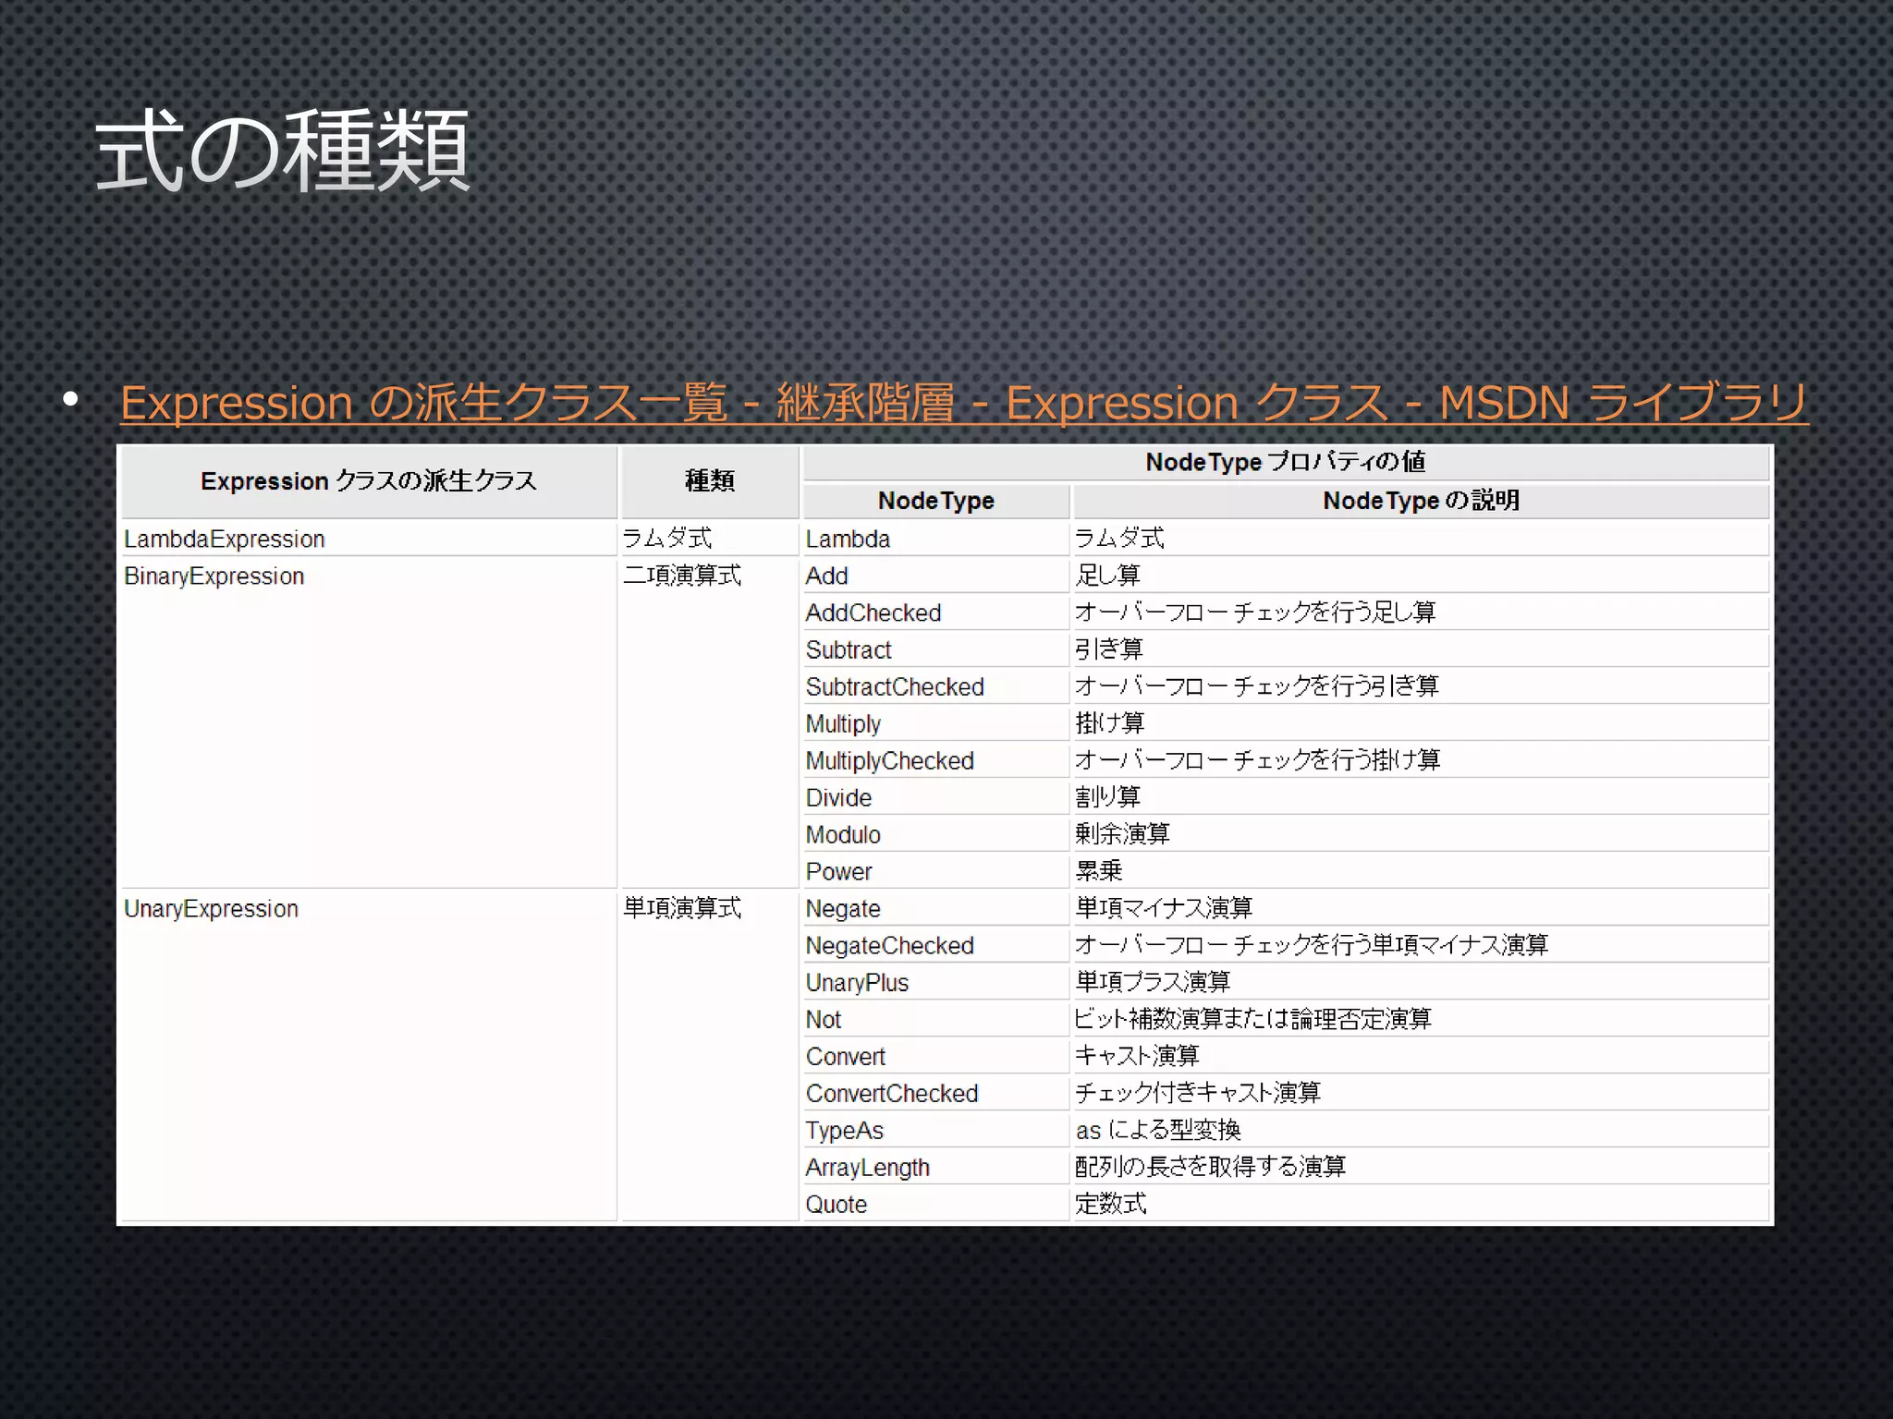1893x1419 pixels.
Task: Click オーバーフローチェックを行う掛け算 description
Action: coord(1422,760)
